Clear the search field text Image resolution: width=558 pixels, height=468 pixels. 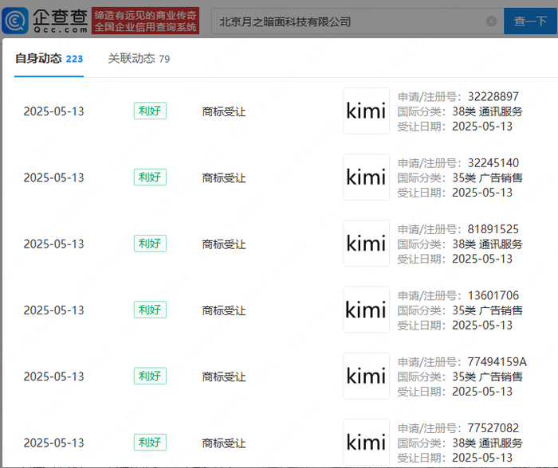491,21
